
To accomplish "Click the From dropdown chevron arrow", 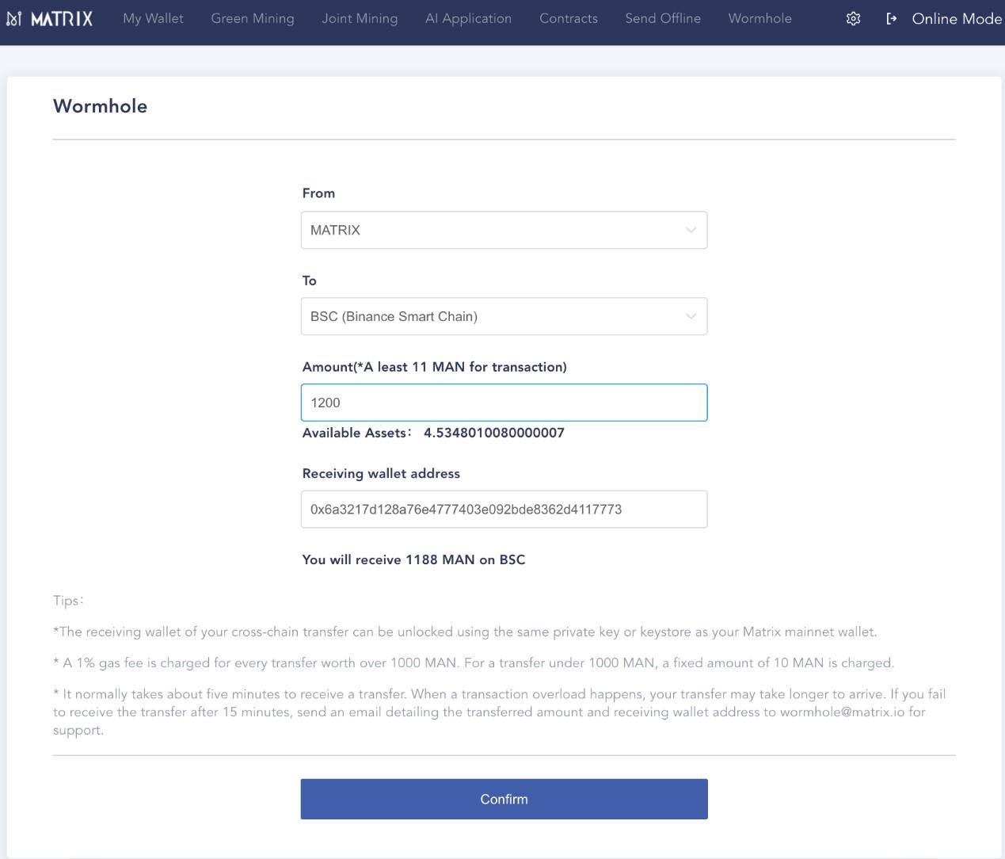I will [691, 230].
